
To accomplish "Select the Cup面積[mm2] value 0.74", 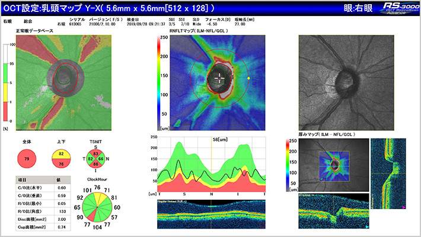I will [x=62, y=227].
